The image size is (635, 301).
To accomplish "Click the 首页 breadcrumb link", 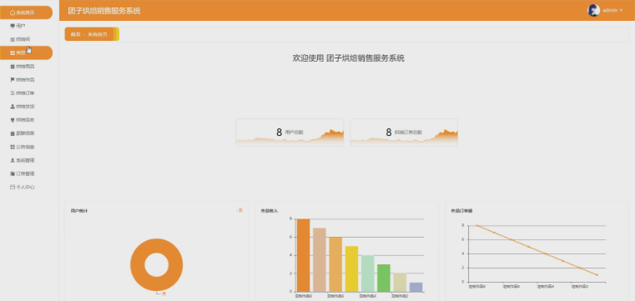I will click(75, 34).
